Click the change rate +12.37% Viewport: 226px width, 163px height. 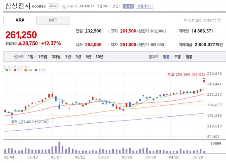[x=51, y=43]
